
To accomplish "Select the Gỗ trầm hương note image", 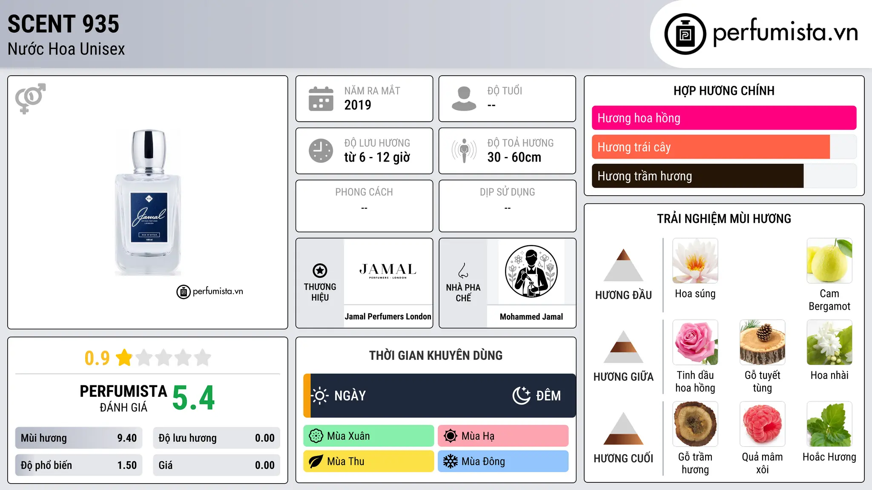I will click(x=695, y=424).
